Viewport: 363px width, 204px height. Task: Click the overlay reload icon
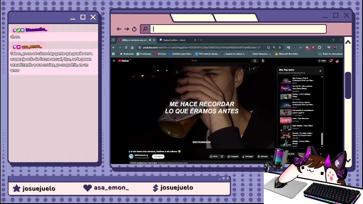(134, 29)
